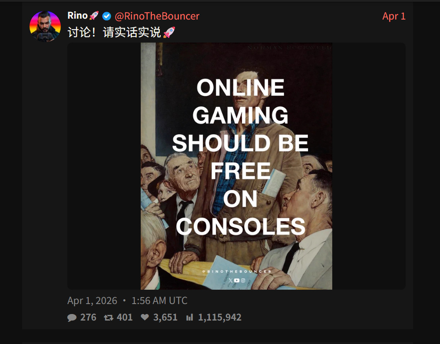This screenshot has height=344, width=440.
Task: Open the @RinoTheBouncer handle link
Action: (x=157, y=16)
